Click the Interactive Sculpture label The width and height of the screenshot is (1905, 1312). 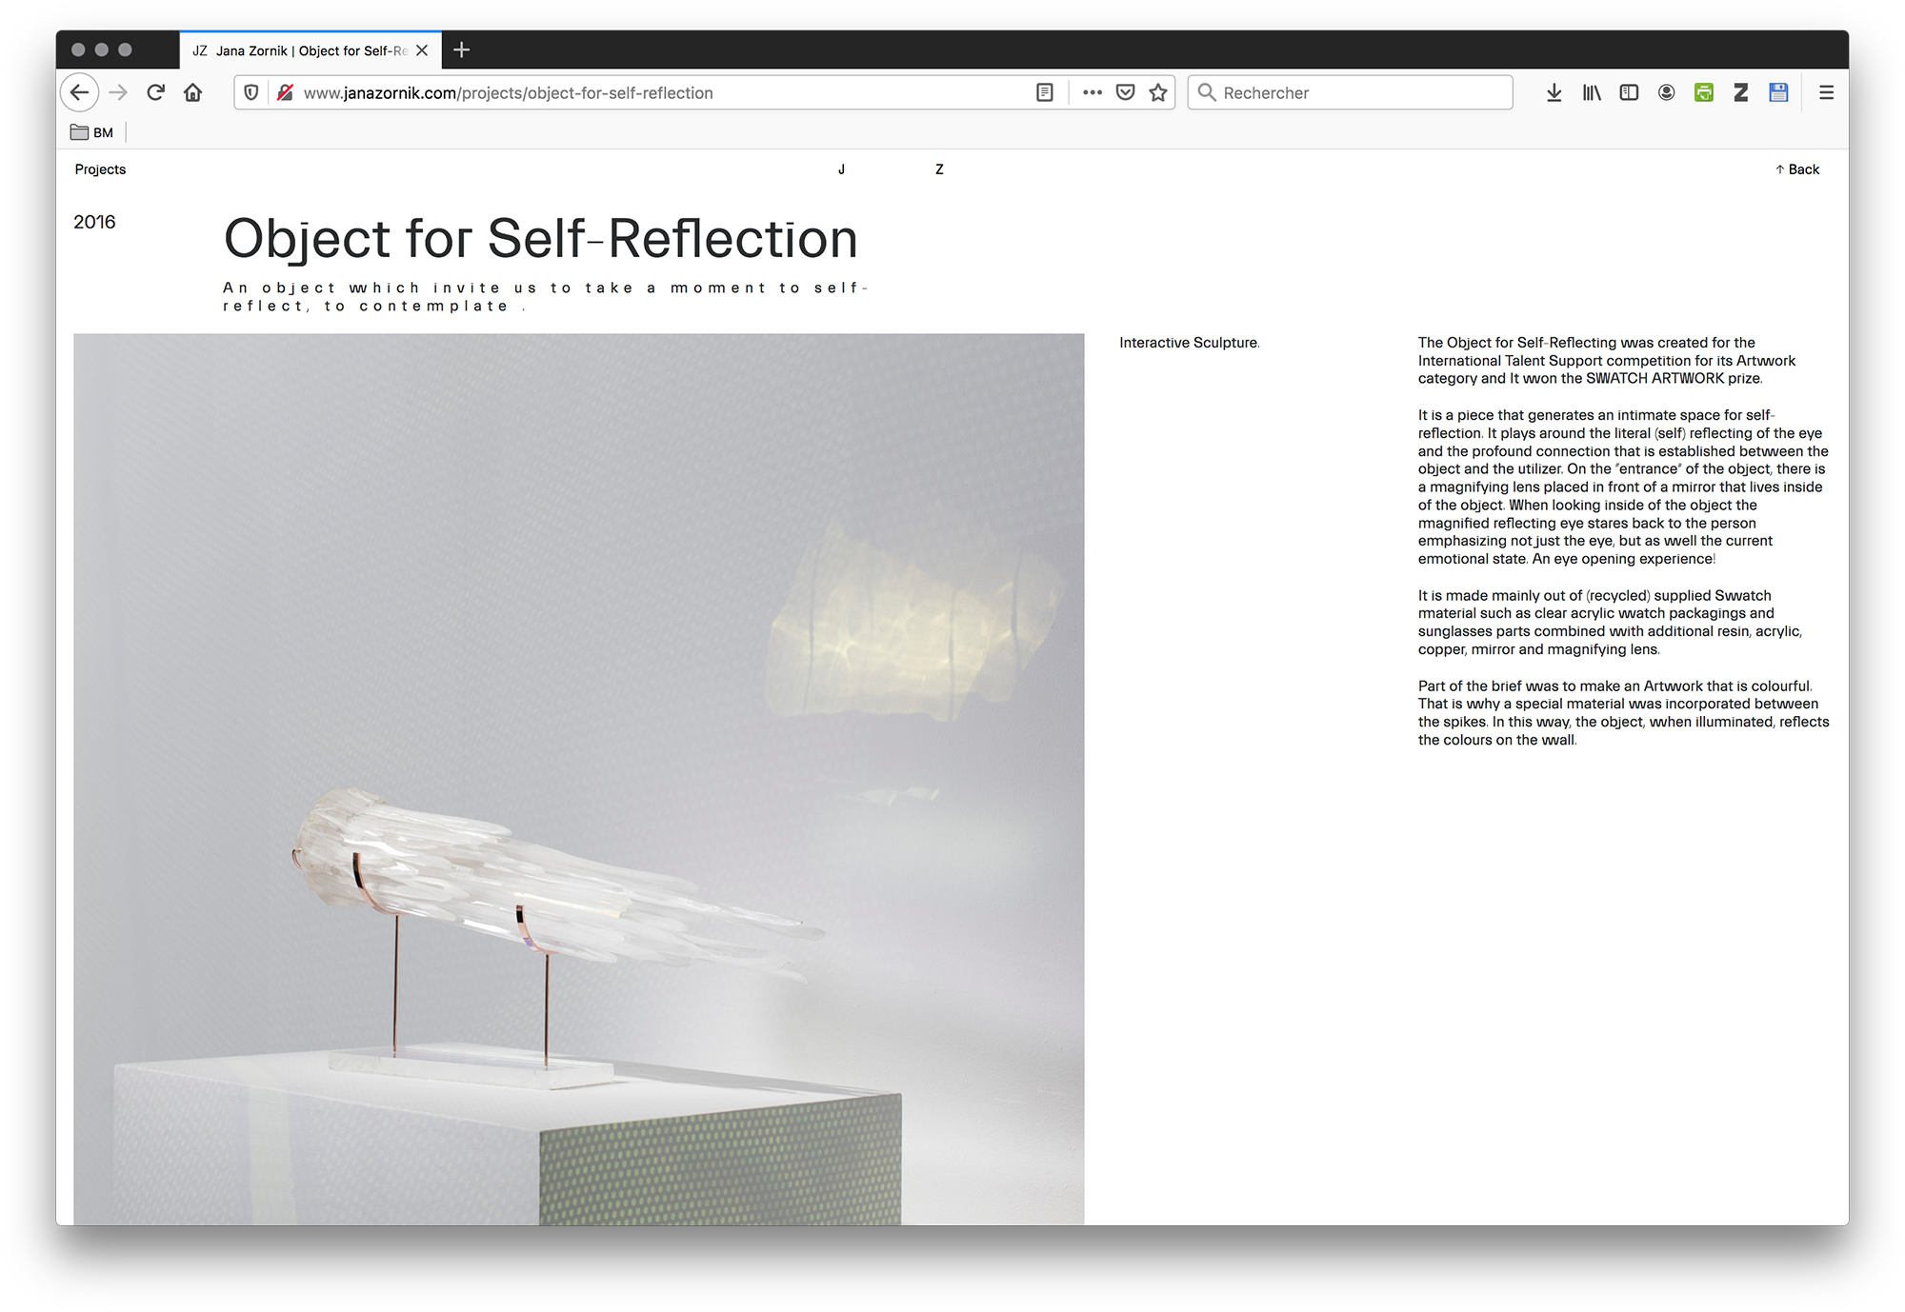pyautogui.click(x=1189, y=343)
